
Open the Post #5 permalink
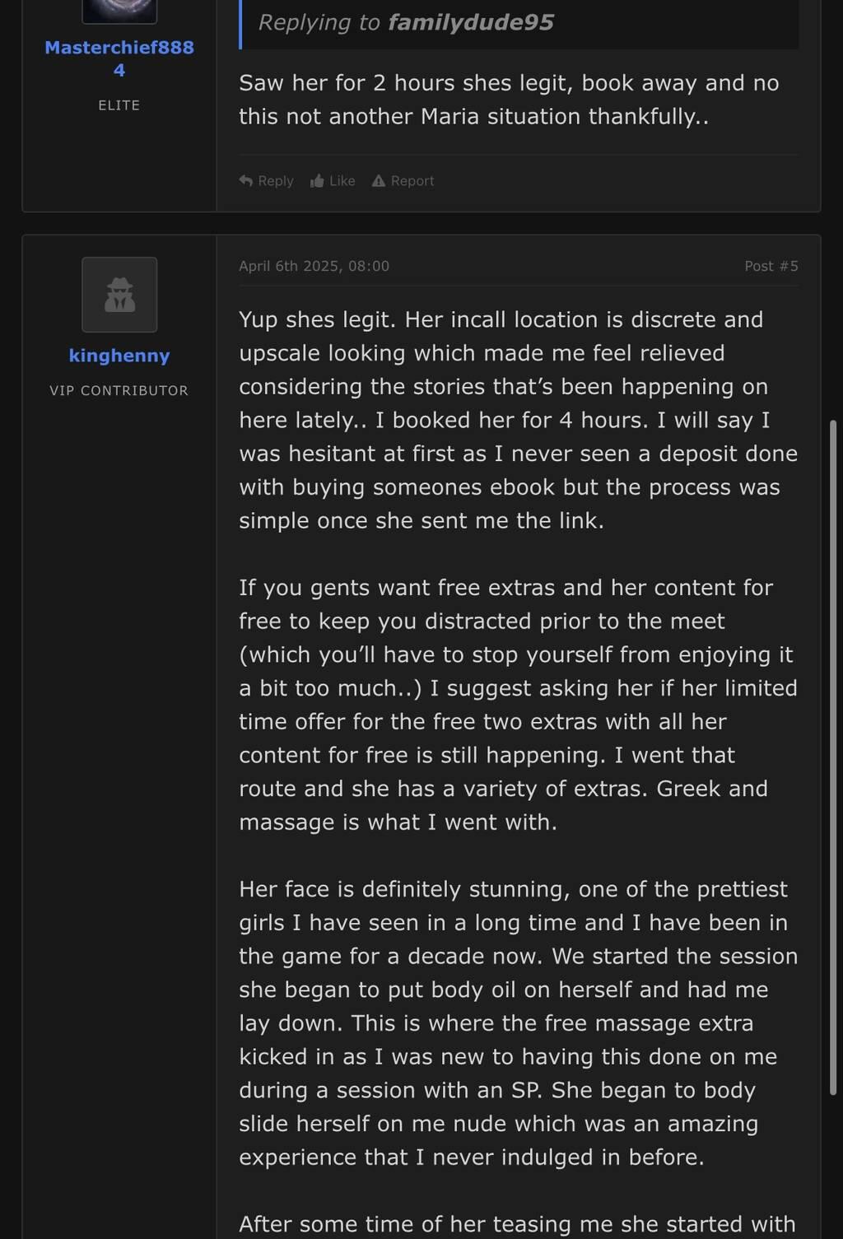coord(771,266)
